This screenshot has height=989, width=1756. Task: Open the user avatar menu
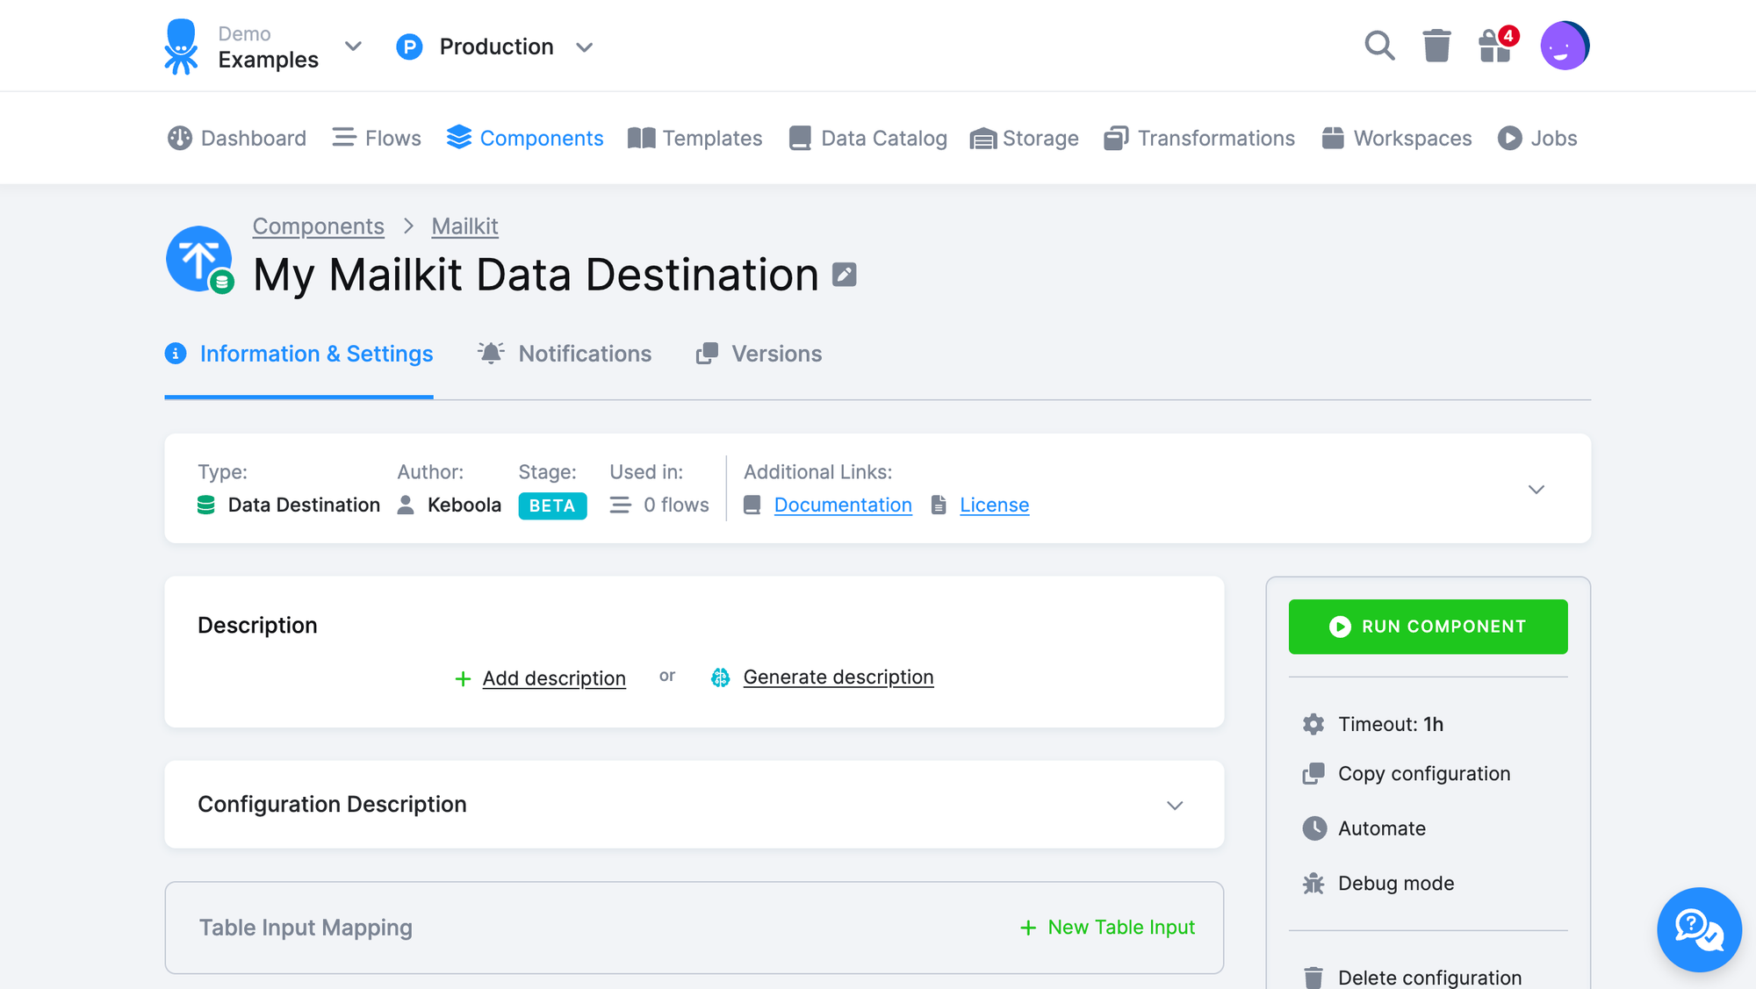[x=1565, y=46]
